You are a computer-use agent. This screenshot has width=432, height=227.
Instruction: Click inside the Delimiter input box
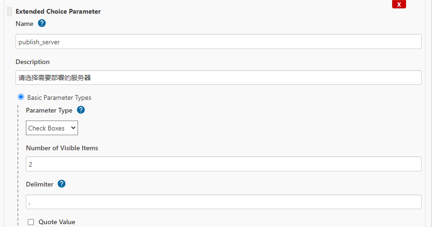coord(224,202)
